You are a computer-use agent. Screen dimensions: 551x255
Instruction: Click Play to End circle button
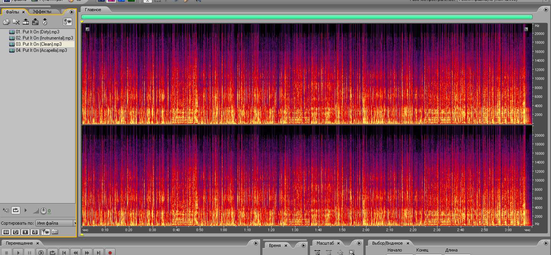click(41, 252)
